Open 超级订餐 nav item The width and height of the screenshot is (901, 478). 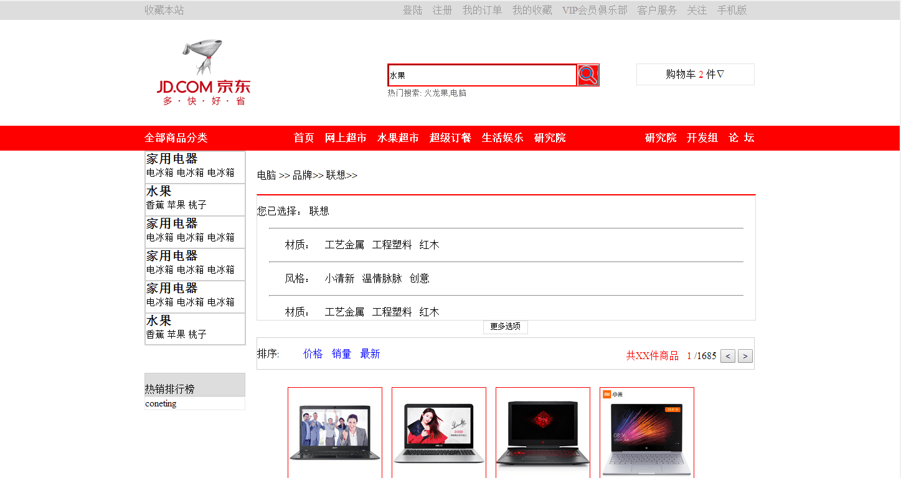pos(450,138)
